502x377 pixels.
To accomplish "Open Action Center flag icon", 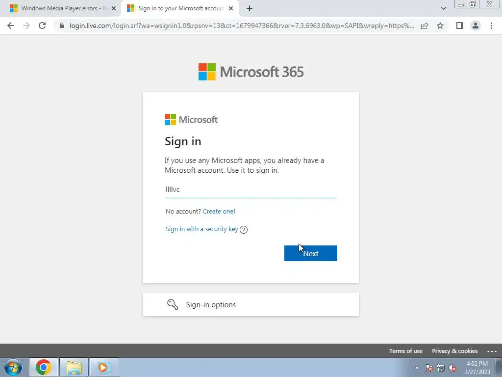I will coord(429,368).
